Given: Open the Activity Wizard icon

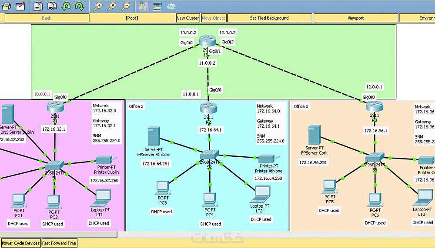Looking at the screenshot, I should pyautogui.click(x=20, y=6).
